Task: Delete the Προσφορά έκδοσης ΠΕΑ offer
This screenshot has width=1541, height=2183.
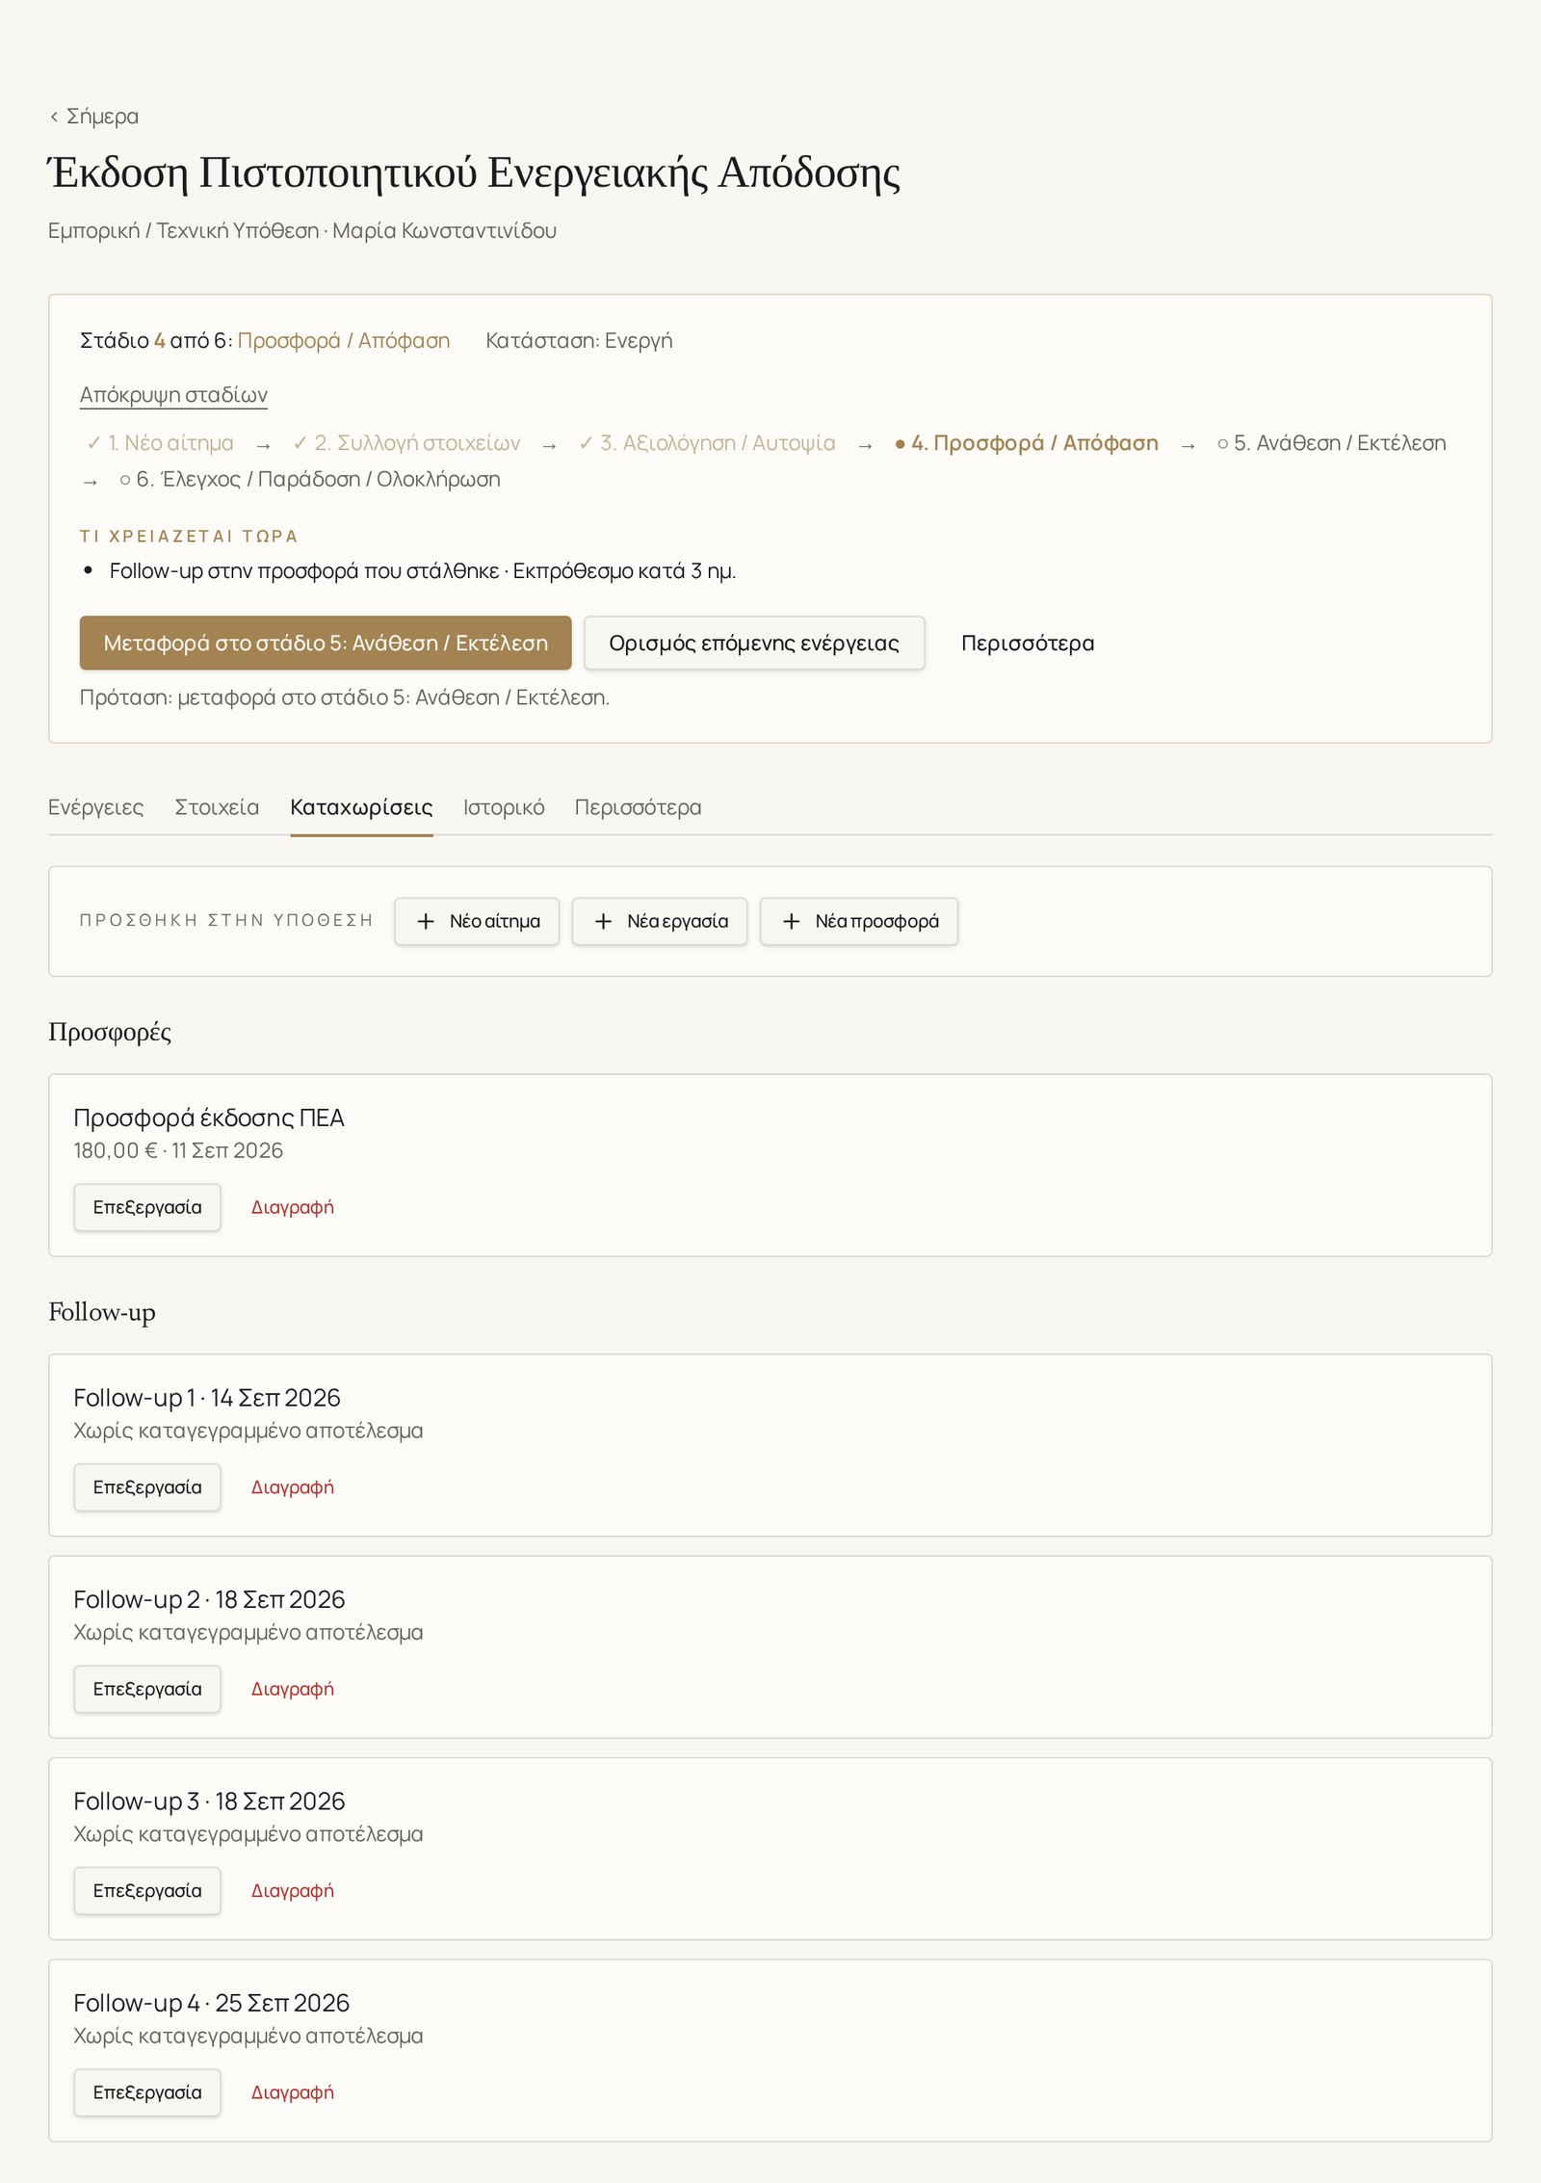Action: point(293,1207)
